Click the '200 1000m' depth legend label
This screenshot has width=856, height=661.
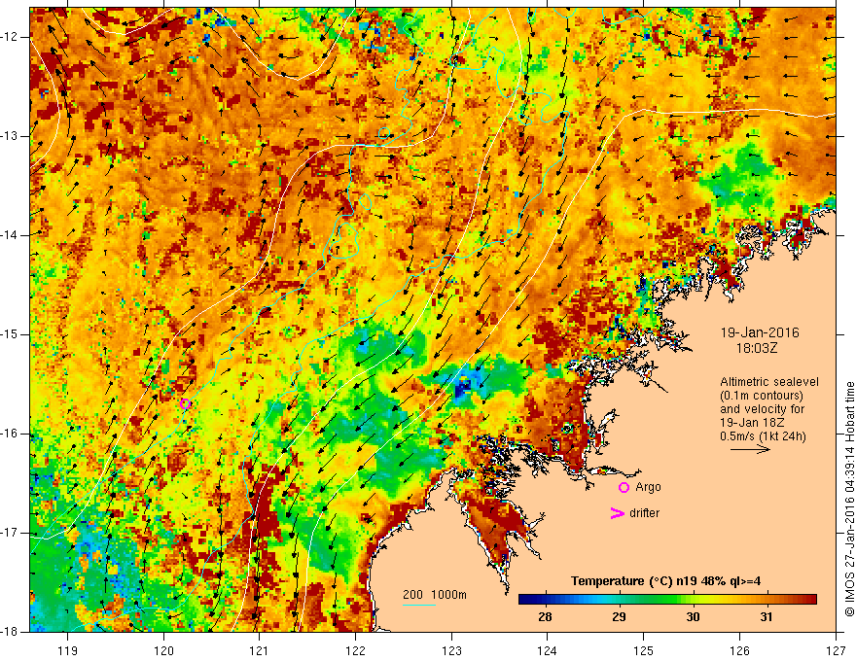[435, 595]
